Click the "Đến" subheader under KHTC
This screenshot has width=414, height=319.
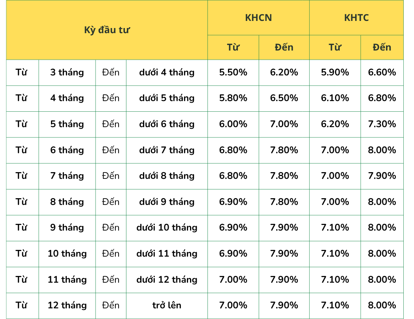382,47
